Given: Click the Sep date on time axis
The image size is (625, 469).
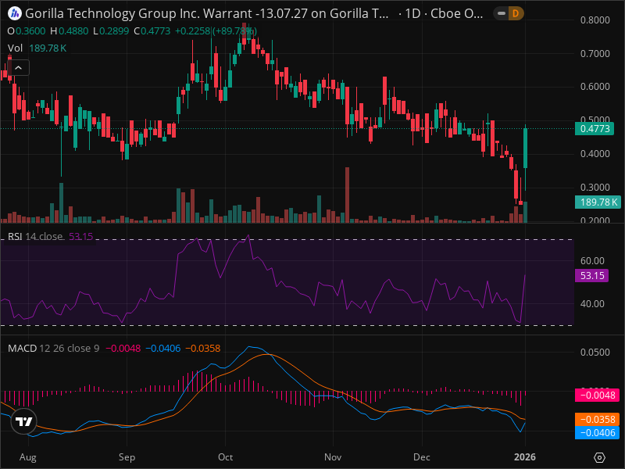Looking at the screenshot, I should (127, 457).
